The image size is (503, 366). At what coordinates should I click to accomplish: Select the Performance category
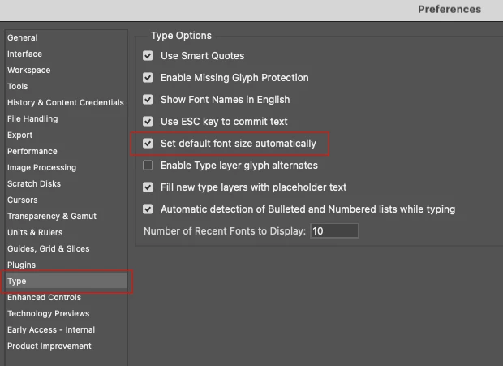tap(32, 151)
